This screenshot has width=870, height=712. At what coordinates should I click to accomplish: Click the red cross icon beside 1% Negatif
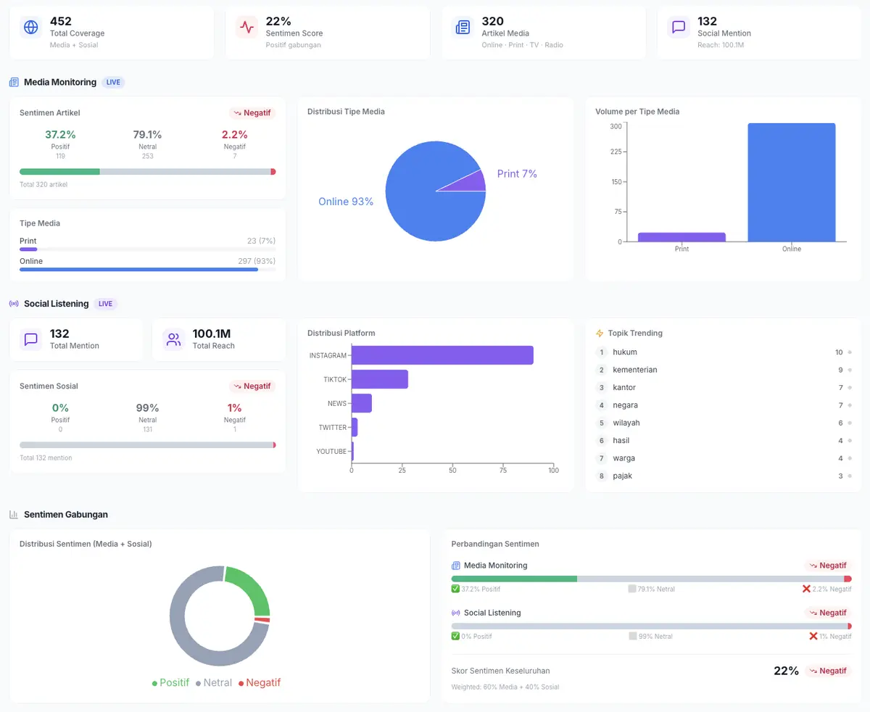[813, 636]
